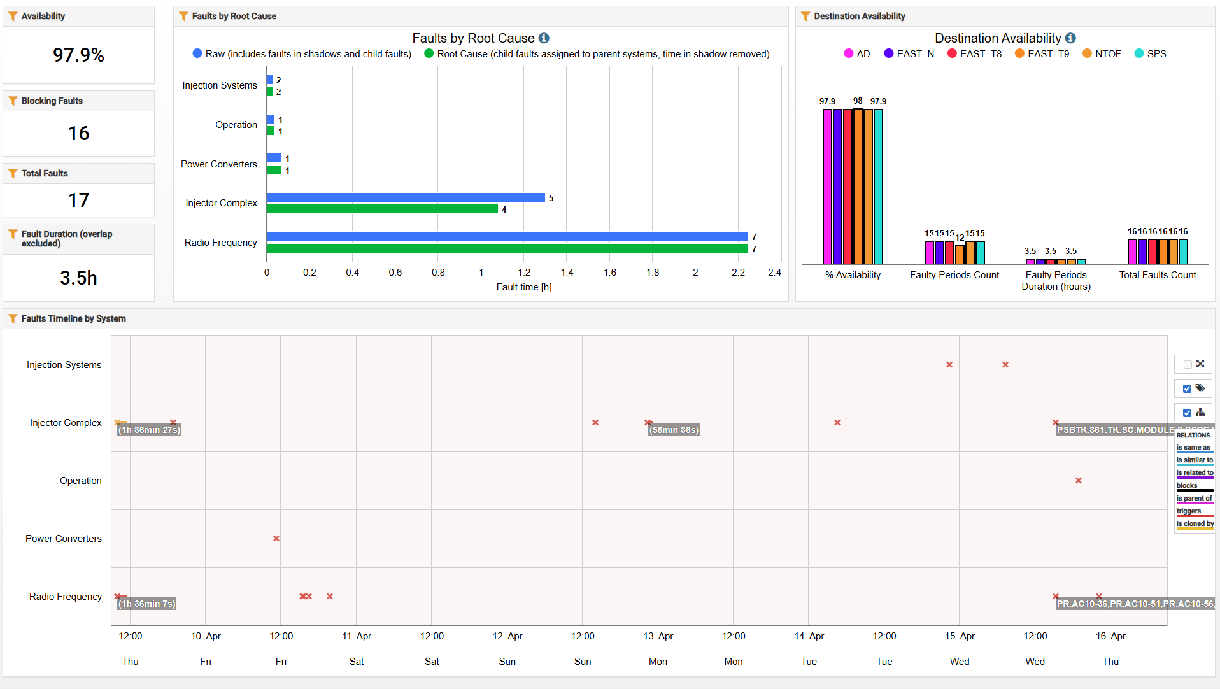The image size is (1220, 689).
Task: Click the Availability panel filter icon
Action: 13,17
